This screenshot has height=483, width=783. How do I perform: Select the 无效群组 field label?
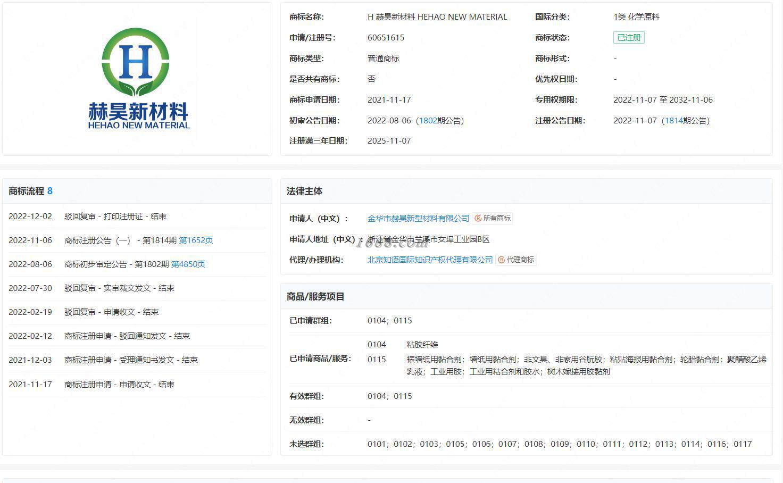point(306,420)
